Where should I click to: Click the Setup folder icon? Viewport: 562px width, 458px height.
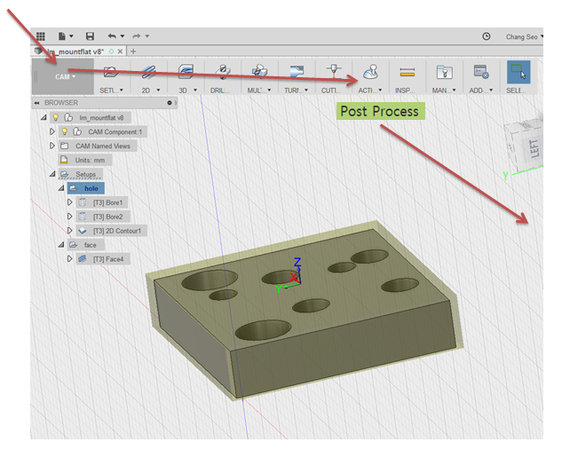tap(111, 72)
